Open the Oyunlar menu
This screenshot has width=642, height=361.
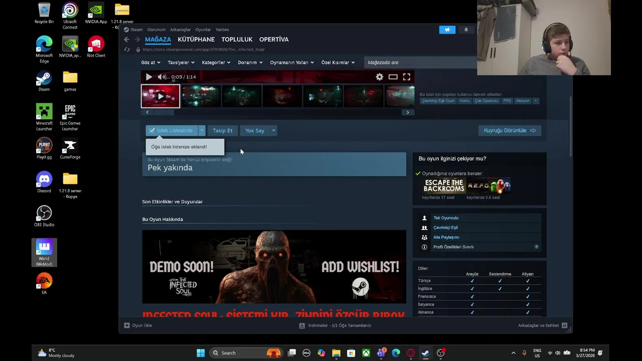203,30
